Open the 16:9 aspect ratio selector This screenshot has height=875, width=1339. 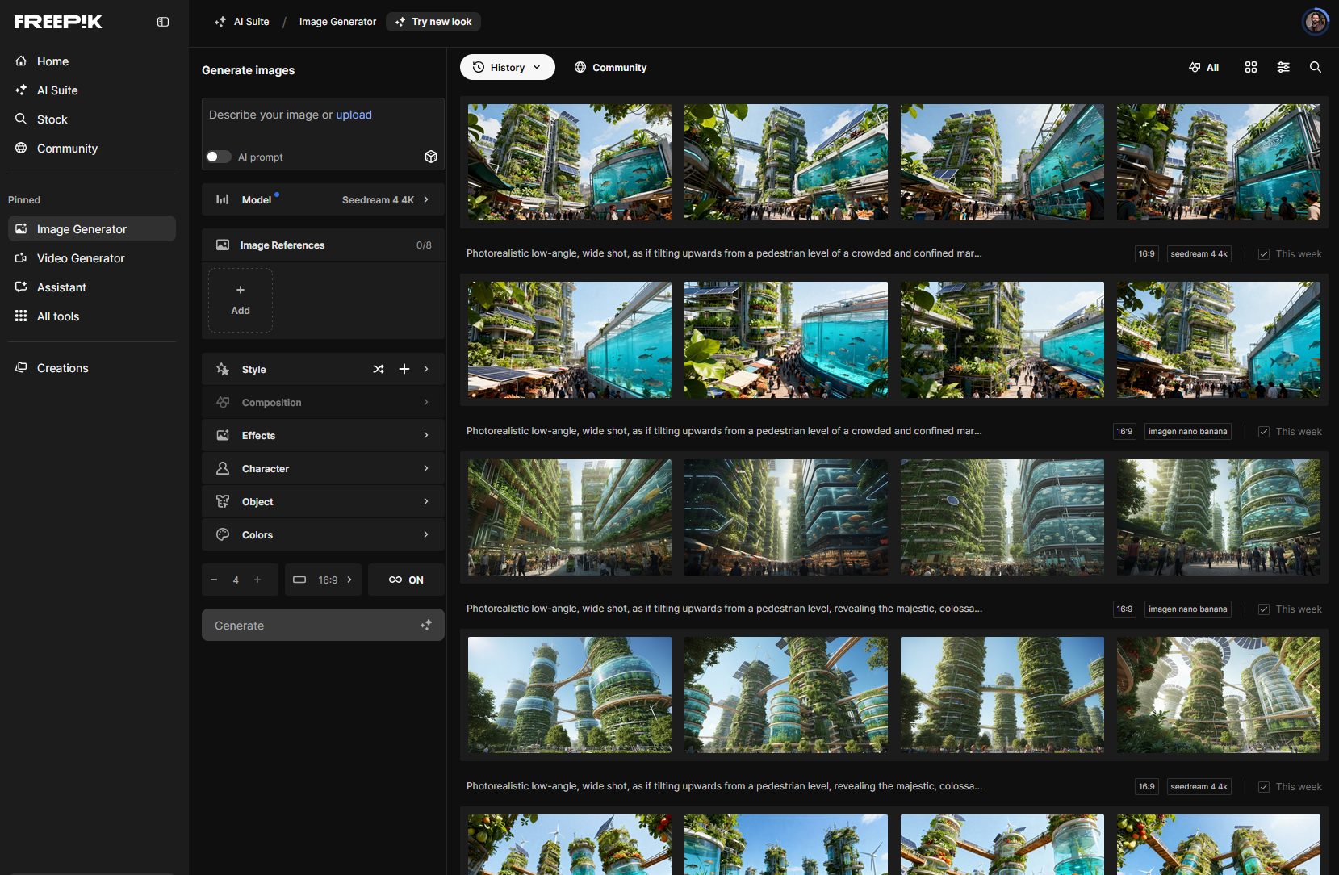click(323, 580)
